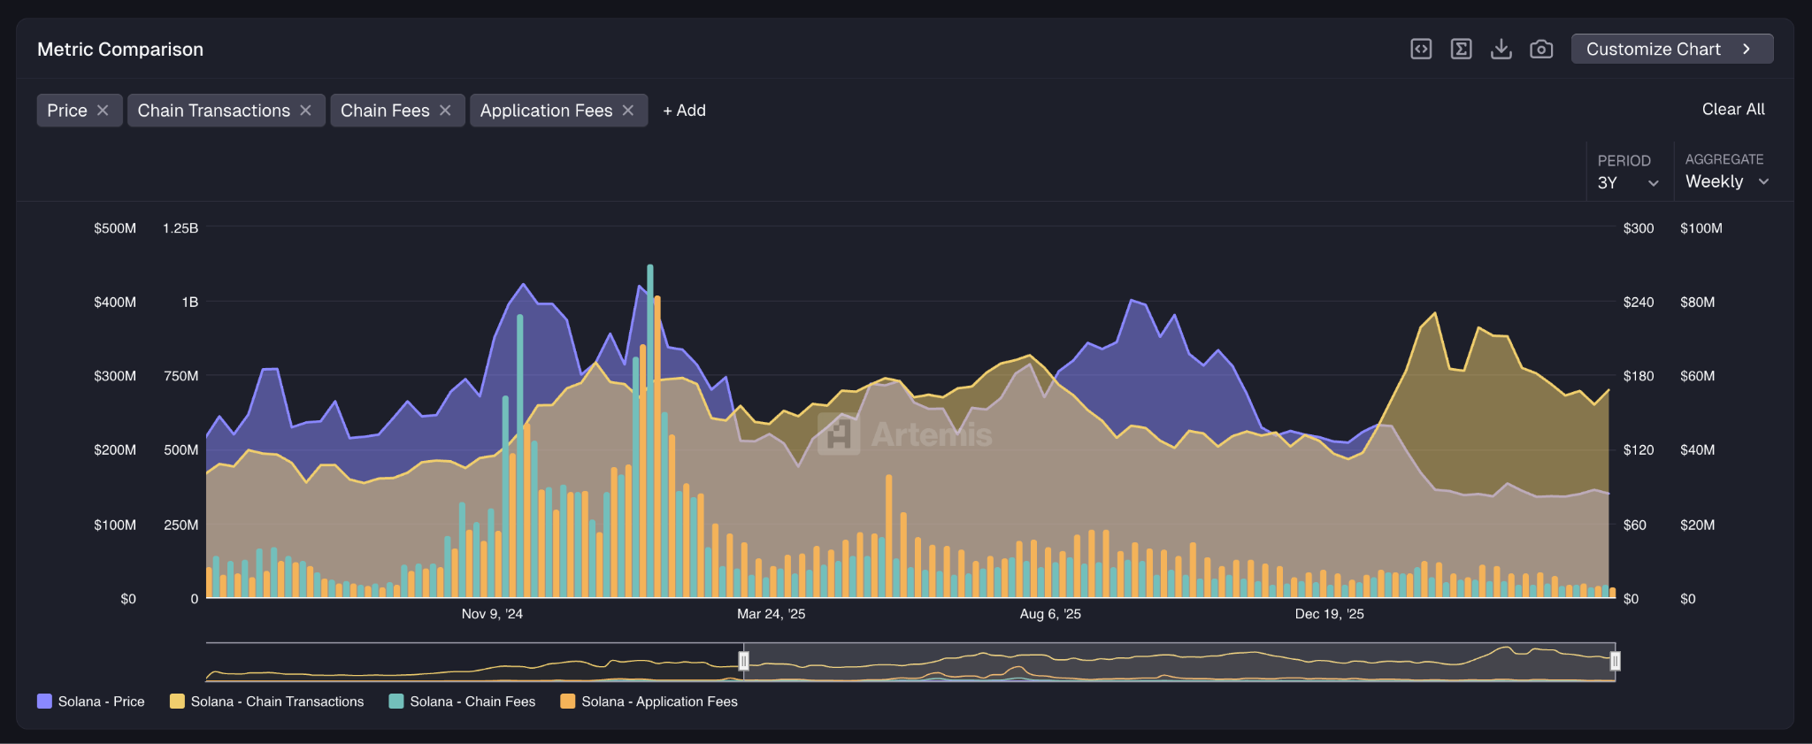This screenshot has height=744, width=1812.
Task: Toggle Solana - Price legend series
Action: click(x=91, y=702)
